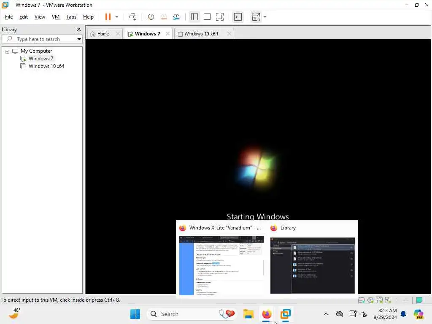The width and height of the screenshot is (432, 324).
Task: Open the File menu
Action: 9,17
